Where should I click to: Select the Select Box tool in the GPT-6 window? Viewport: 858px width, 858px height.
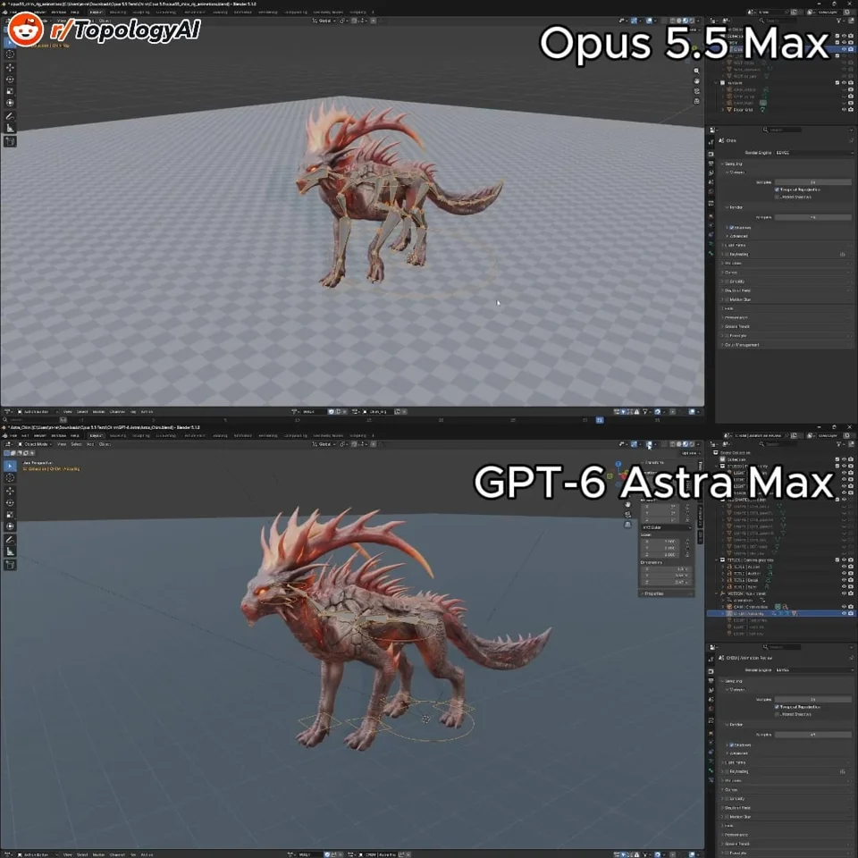pos(10,466)
